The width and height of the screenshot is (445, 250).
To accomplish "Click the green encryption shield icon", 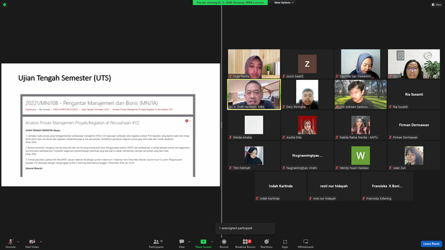I will tap(5, 5).
